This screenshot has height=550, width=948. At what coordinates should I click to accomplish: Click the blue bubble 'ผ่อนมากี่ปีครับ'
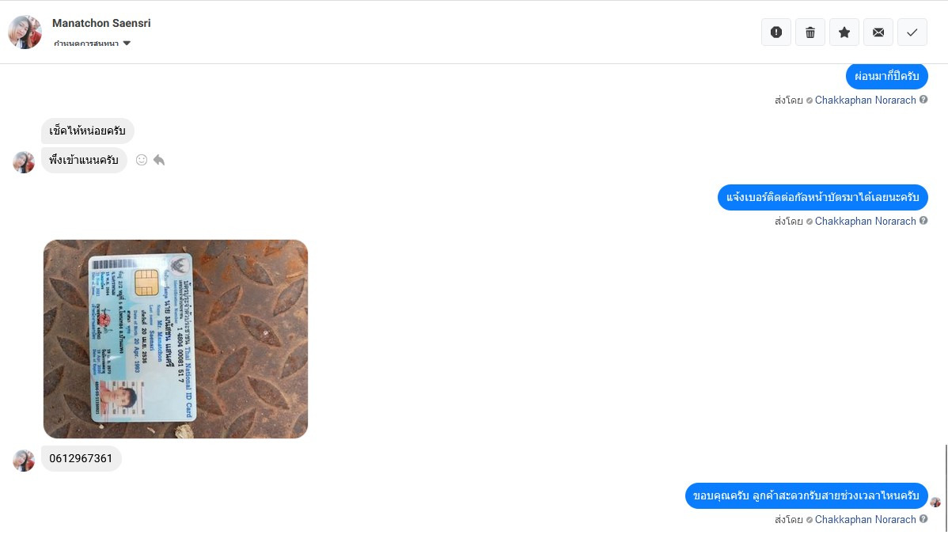[887, 76]
